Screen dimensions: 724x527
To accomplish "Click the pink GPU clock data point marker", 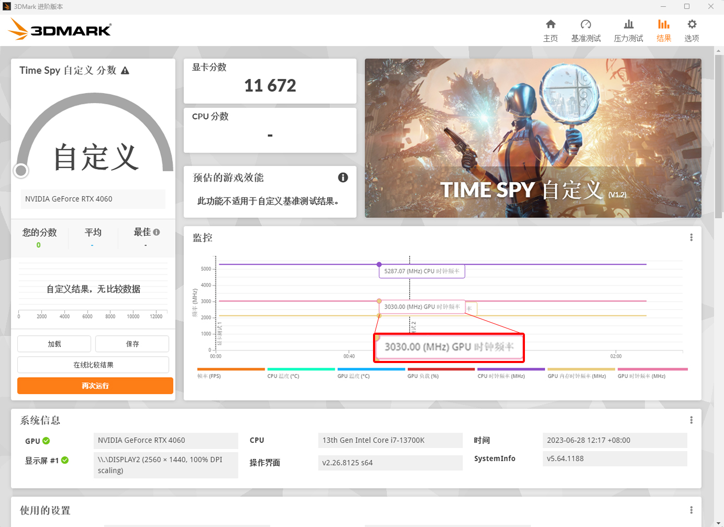I will click(x=379, y=301).
